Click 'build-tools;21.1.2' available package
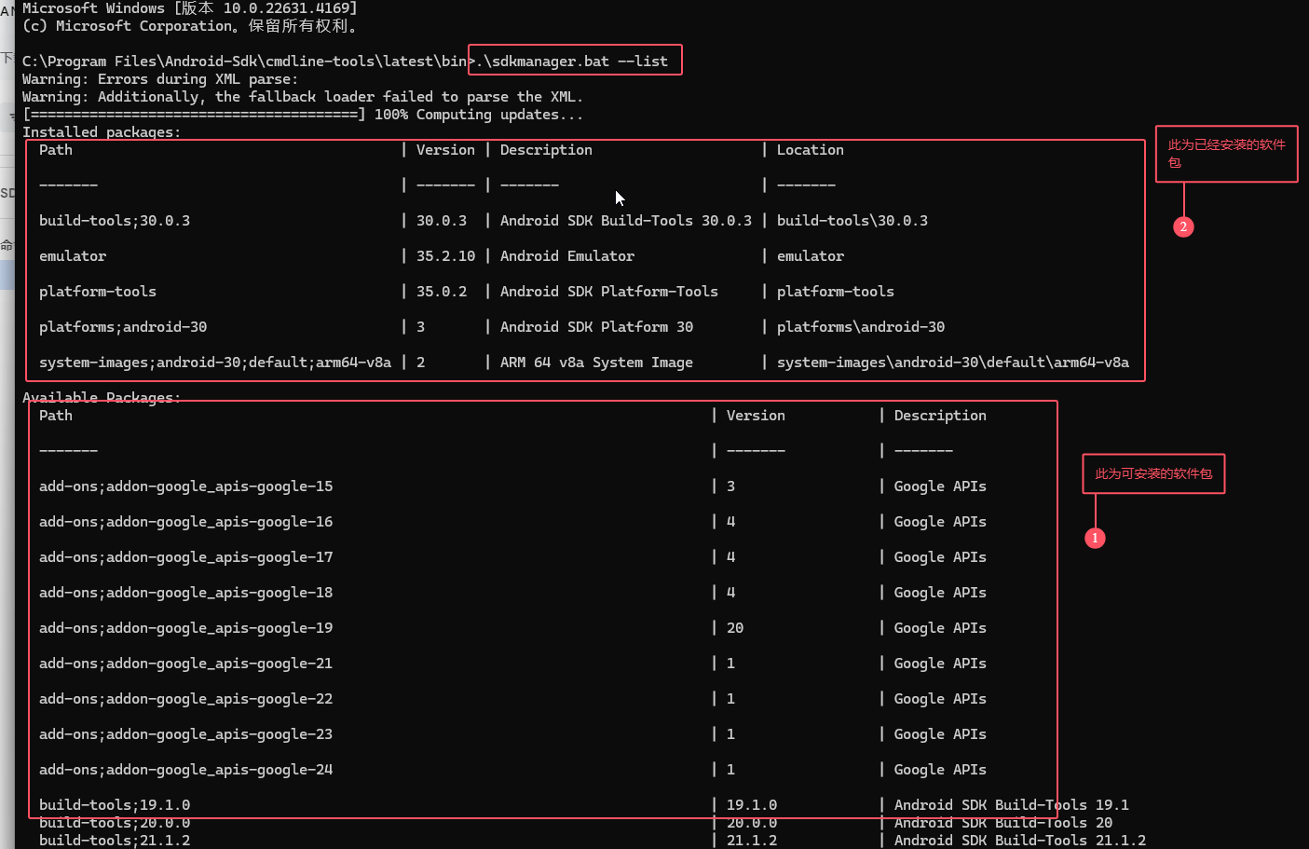The image size is (1309, 849). [x=115, y=841]
